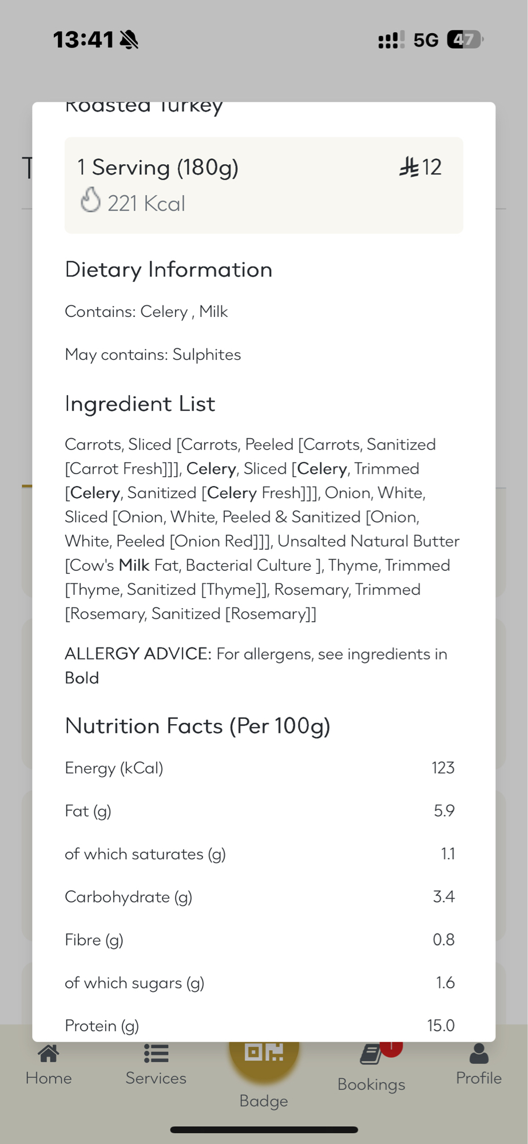The height and width of the screenshot is (1144, 528).
Task: Tap the 13:41 clock in status bar
Action: click(x=84, y=39)
